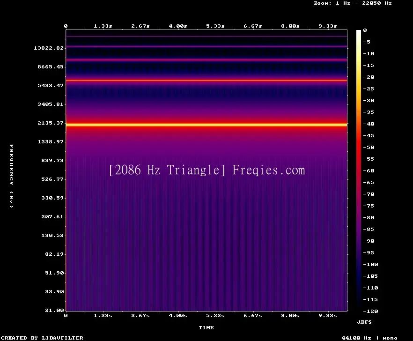Click the -50 dBFS scale value
The height and width of the screenshot is (341, 413).
click(x=369, y=147)
